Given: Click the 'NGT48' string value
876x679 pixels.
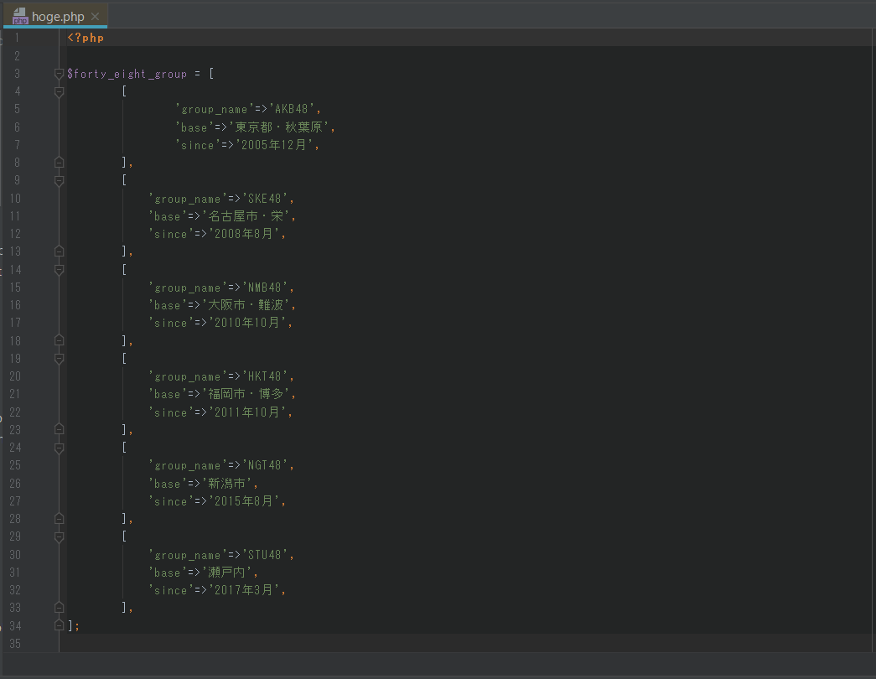Looking at the screenshot, I should click(264, 465).
